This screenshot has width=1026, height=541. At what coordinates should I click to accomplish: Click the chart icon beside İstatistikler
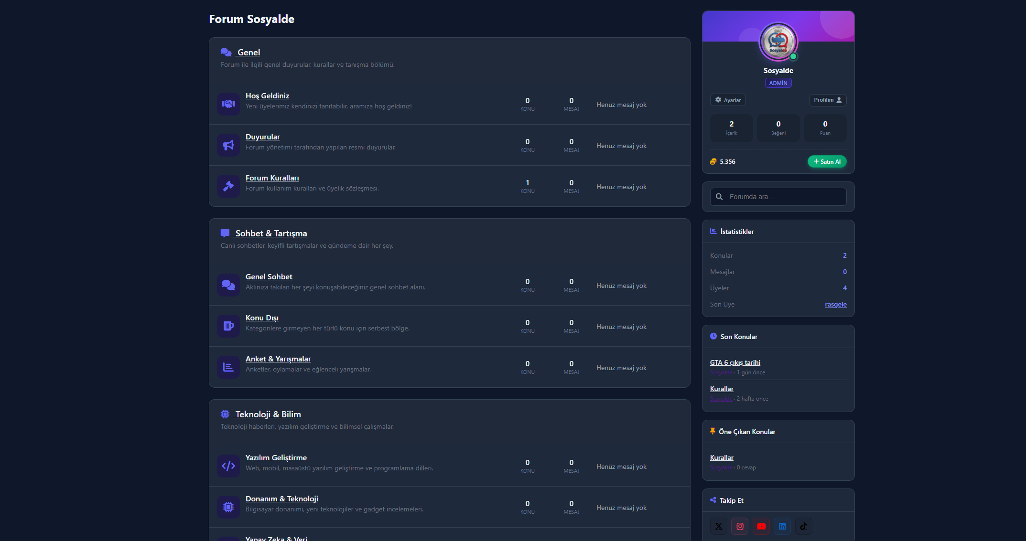pos(713,231)
